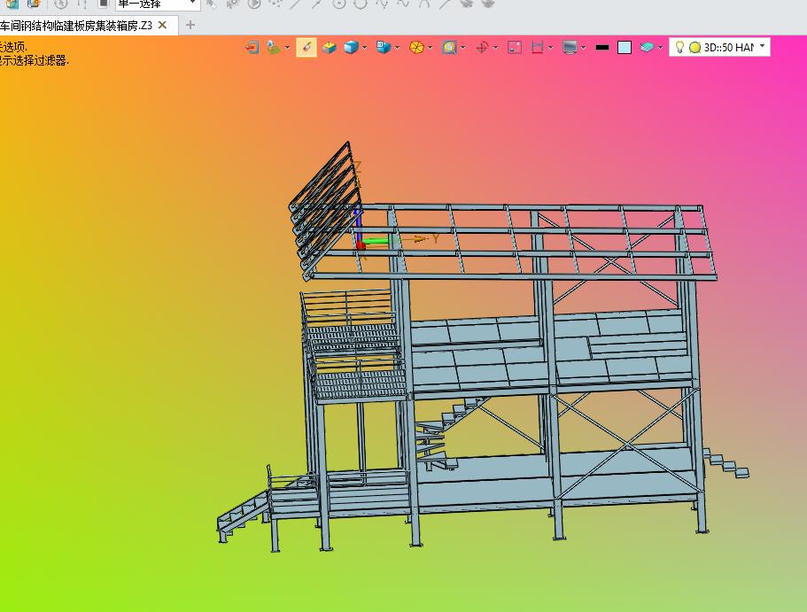Select the 车间钢结构临建板房集装箱房.Z3 document tab
Viewport: 807px width, 612px height.
tap(75, 26)
